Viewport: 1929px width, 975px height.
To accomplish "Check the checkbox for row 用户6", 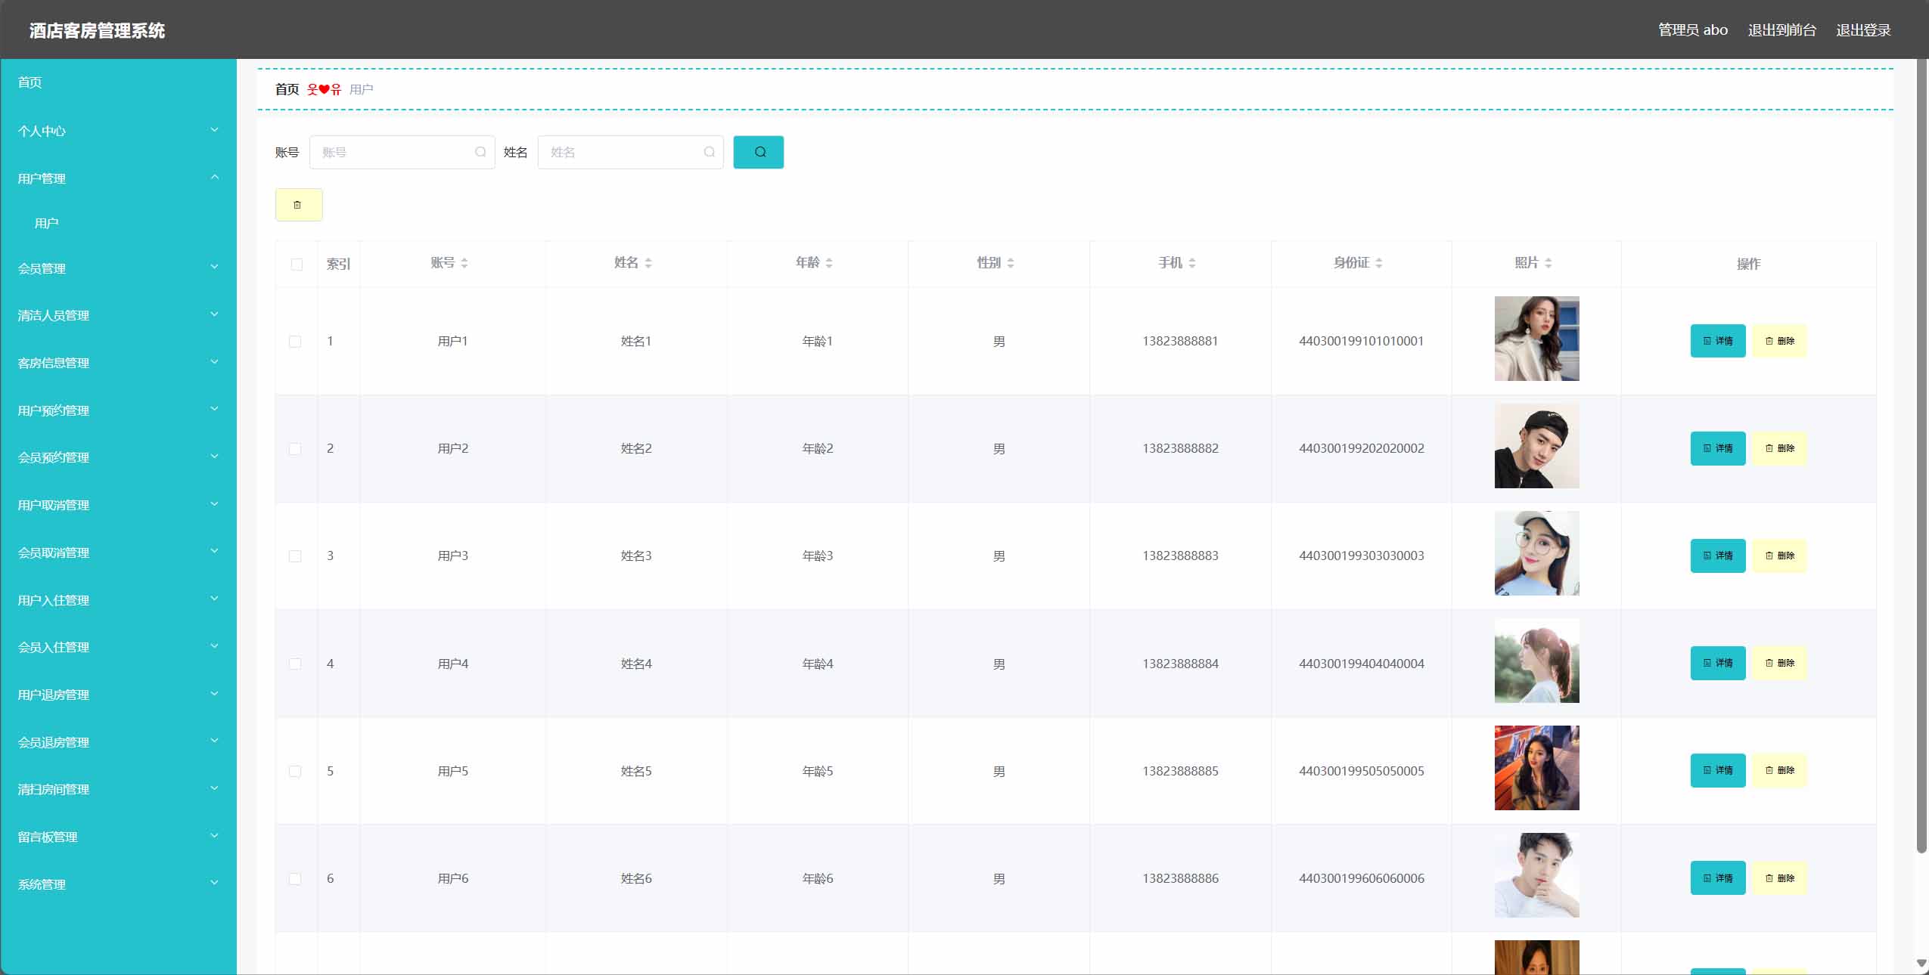I will pos(295,878).
